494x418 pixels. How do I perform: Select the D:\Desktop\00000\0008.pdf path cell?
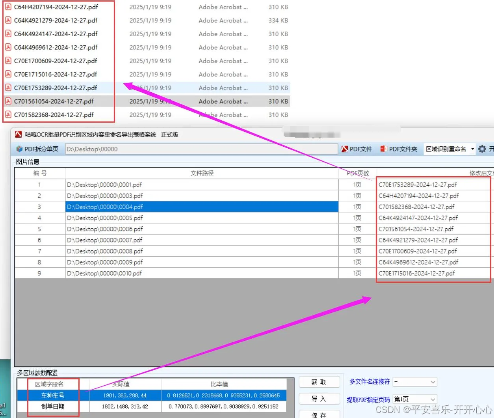(202, 251)
